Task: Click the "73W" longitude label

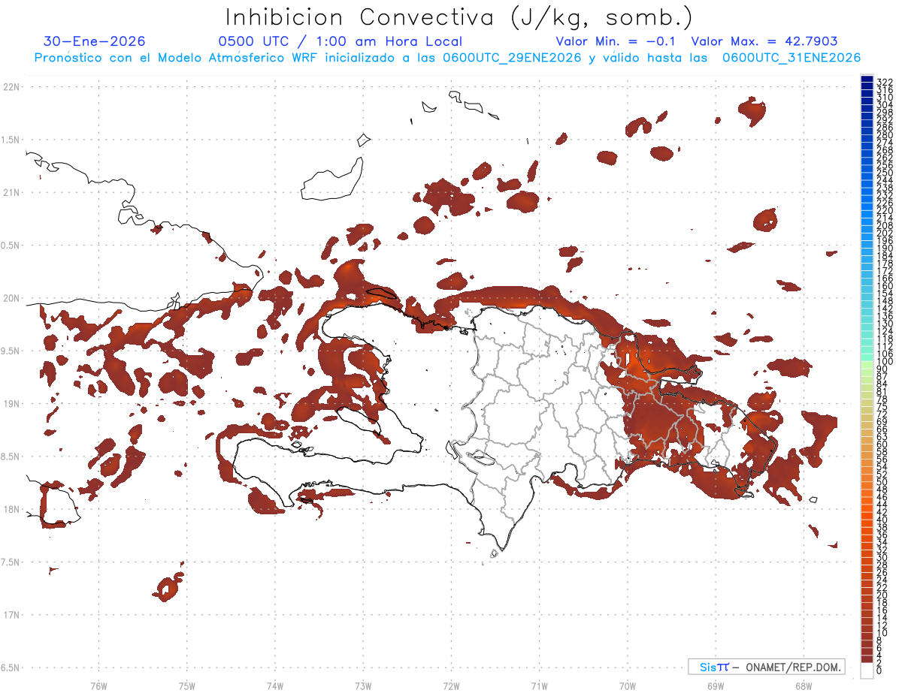Action: pos(363,685)
